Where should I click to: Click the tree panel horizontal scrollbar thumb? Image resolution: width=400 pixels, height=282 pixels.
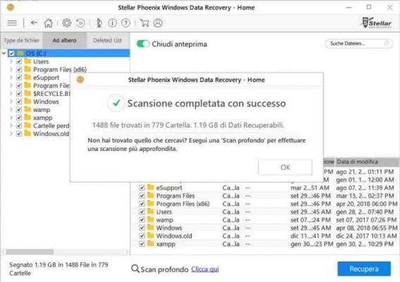click(x=30, y=252)
